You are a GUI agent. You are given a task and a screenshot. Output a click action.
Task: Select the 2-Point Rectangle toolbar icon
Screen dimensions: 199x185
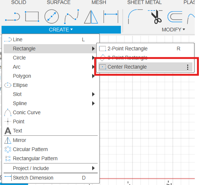pyautogui.click(x=32, y=16)
